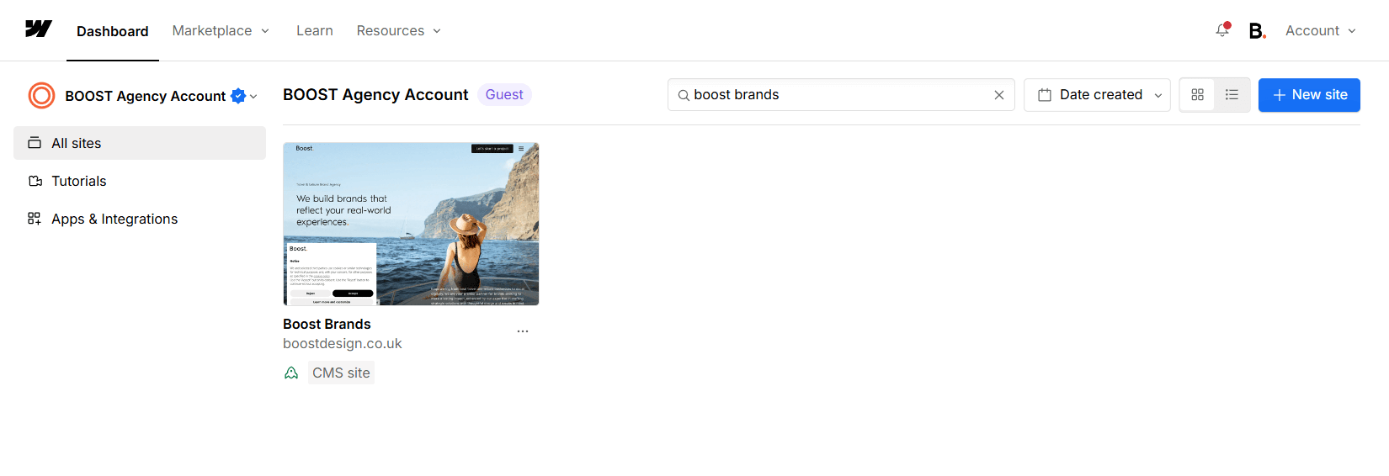Click the Guest badge
The image size is (1389, 476).
coord(504,95)
